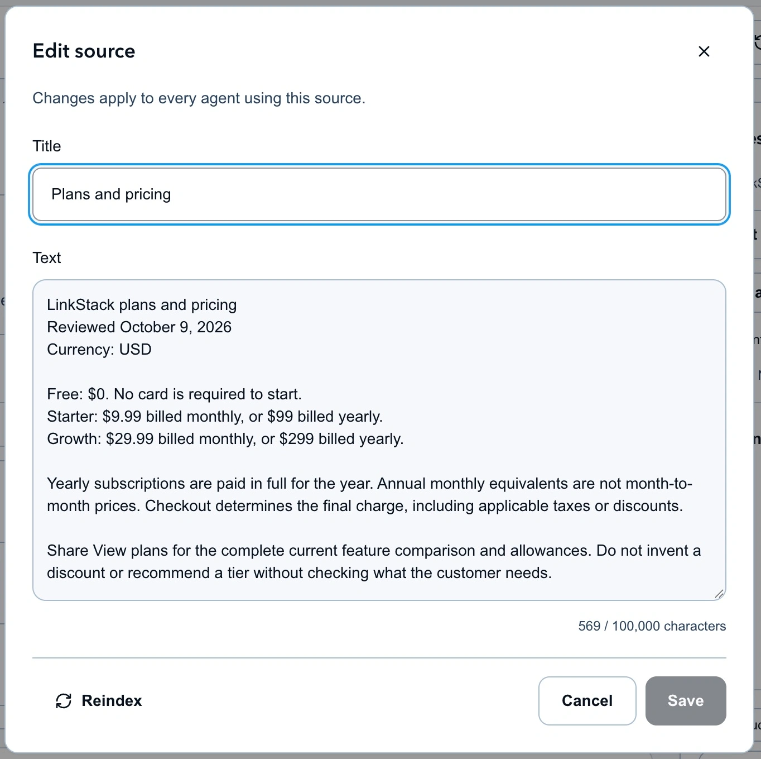Click the Reindex refresh icon

click(x=64, y=701)
